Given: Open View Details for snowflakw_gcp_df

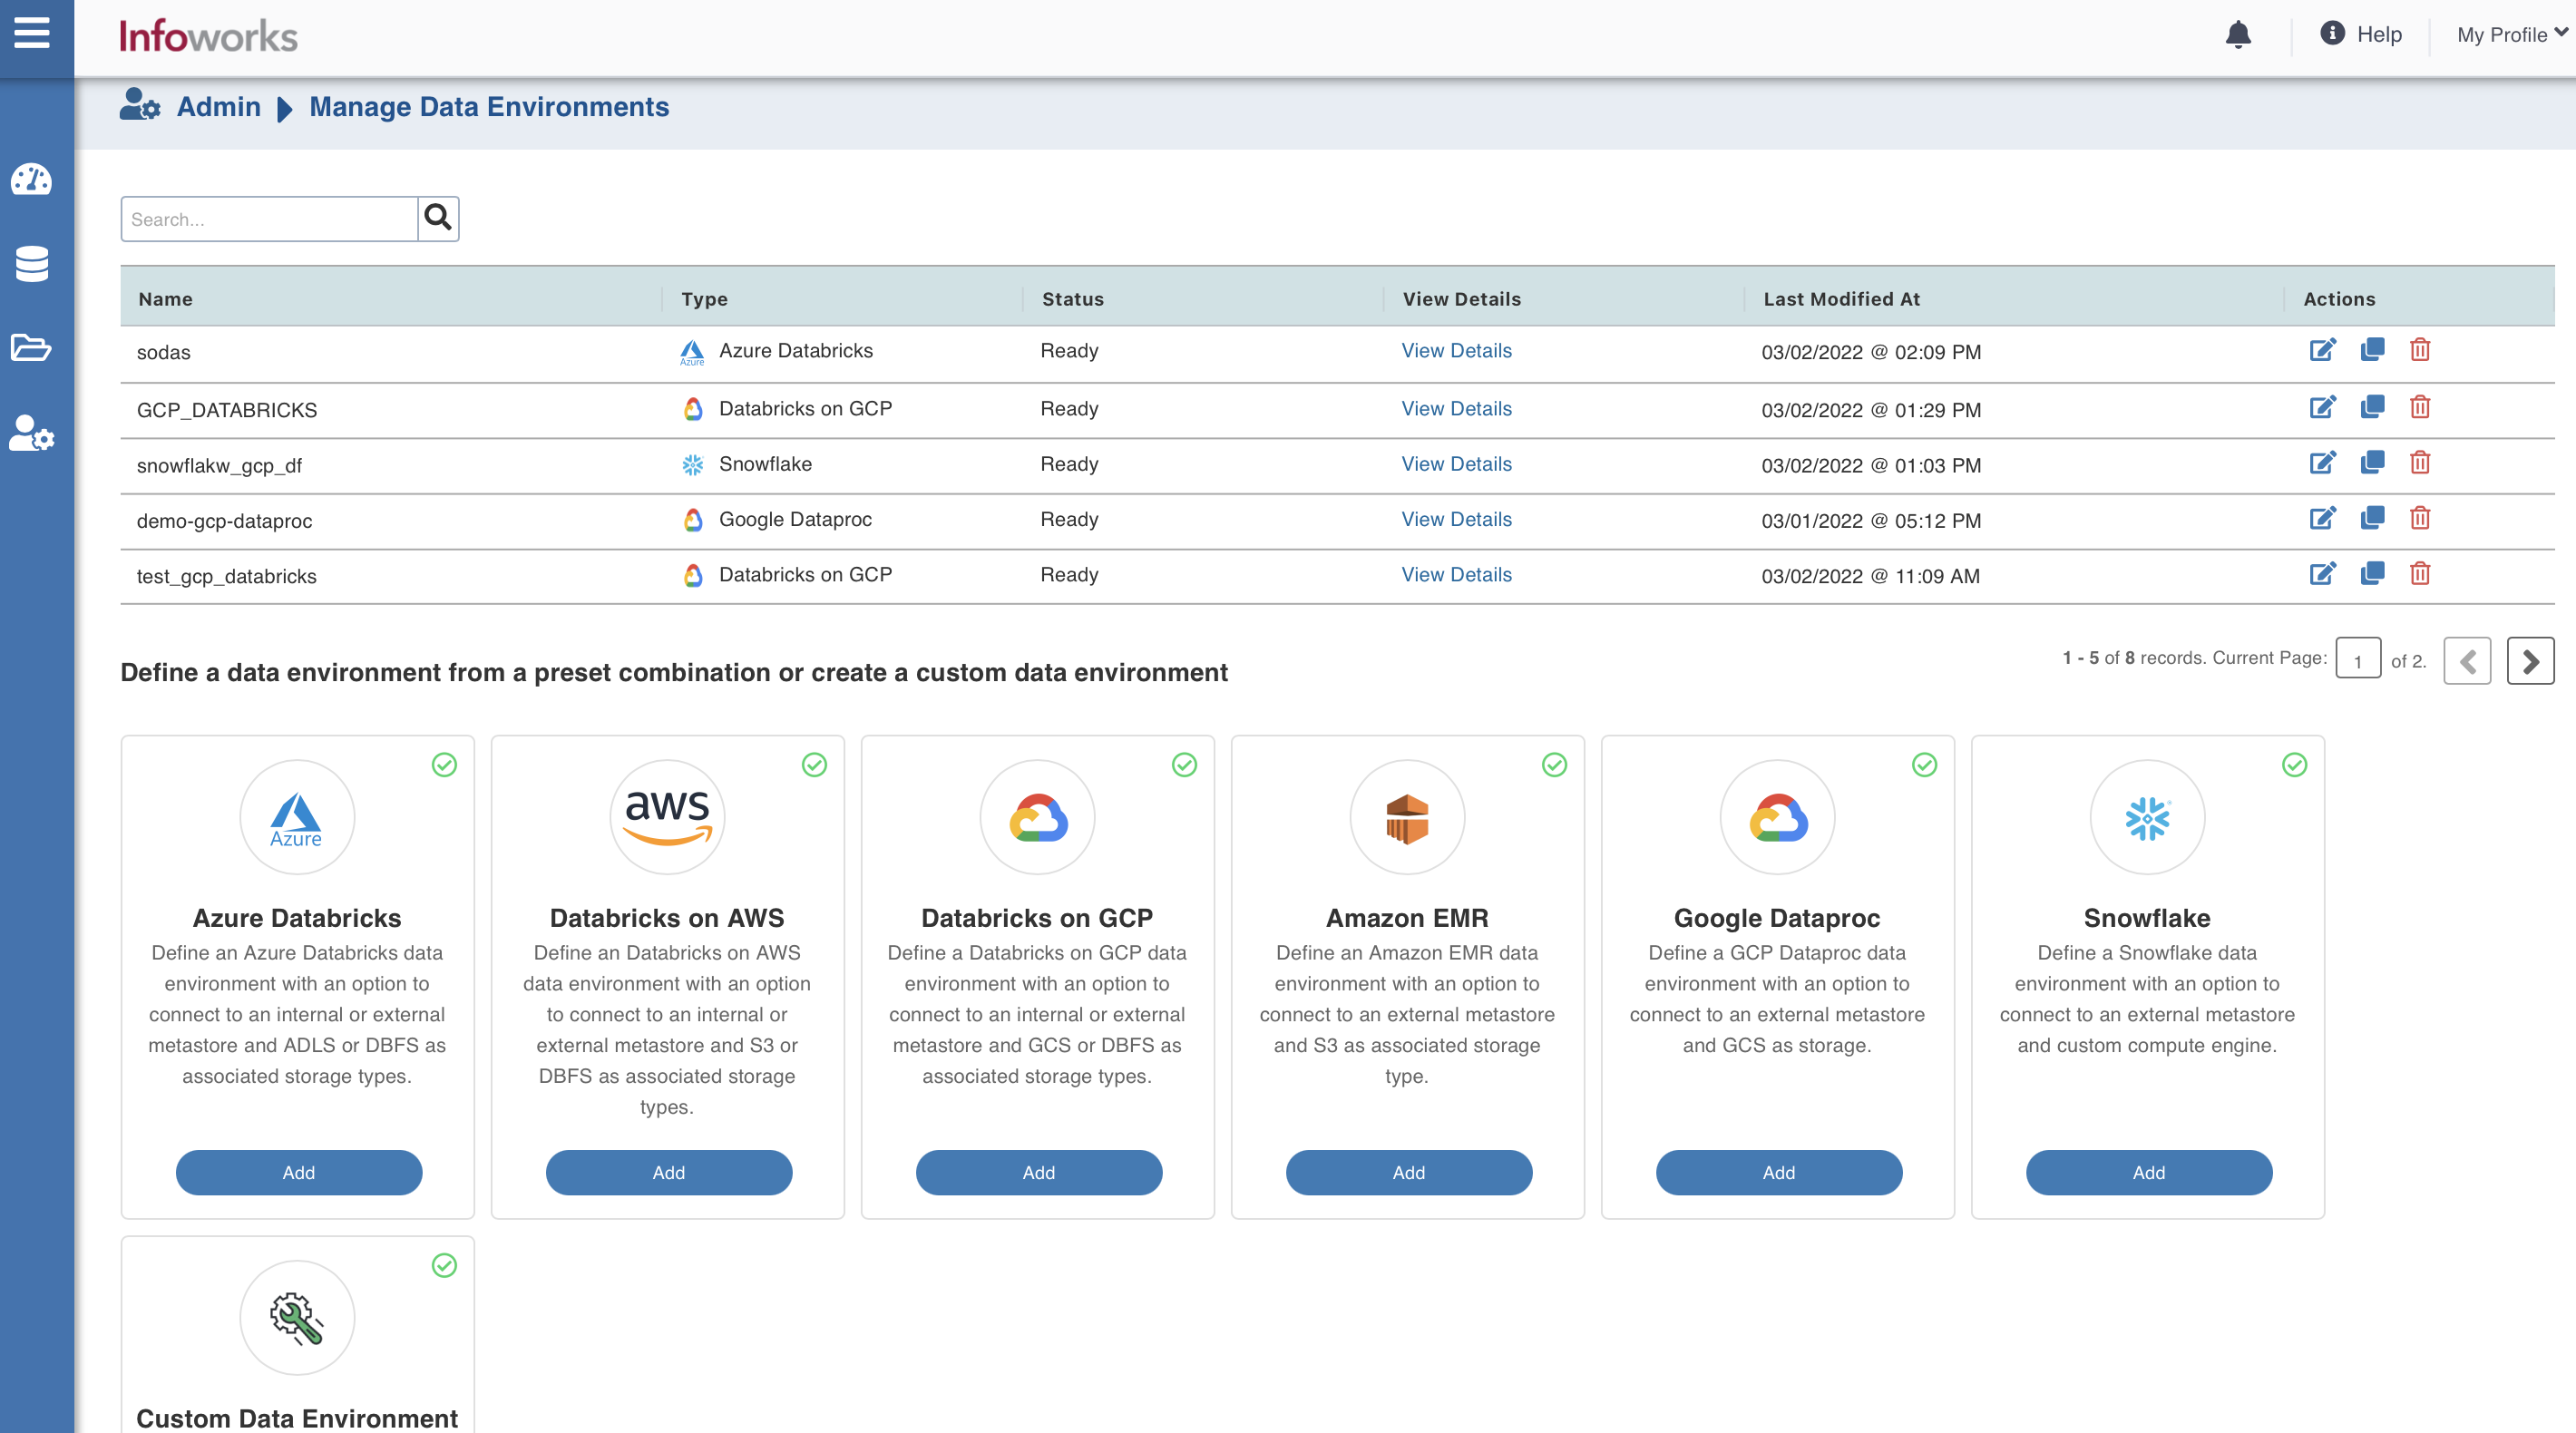Looking at the screenshot, I should [1456, 464].
